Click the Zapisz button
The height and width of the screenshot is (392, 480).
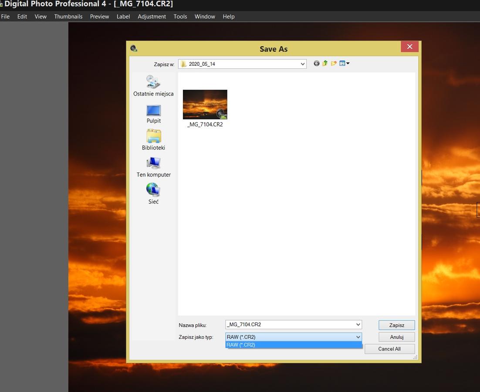[397, 325]
